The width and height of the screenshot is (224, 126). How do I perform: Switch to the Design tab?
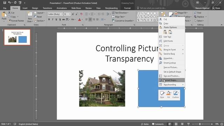pyautogui.click(x=35, y=8)
